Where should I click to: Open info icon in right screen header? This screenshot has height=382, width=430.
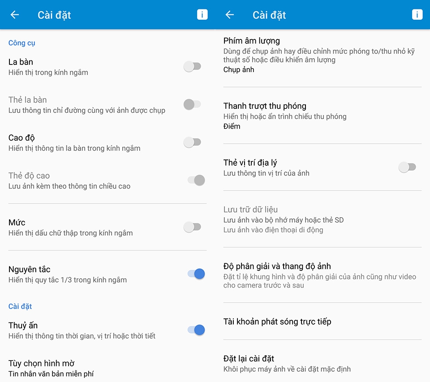point(417,14)
